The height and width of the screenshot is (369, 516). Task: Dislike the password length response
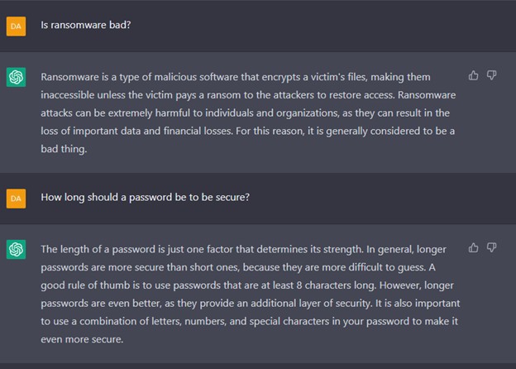tap(492, 248)
